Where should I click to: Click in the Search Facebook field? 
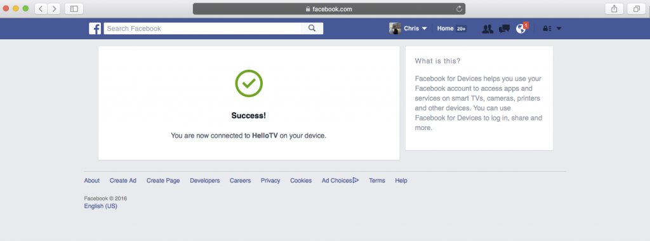(x=202, y=29)
